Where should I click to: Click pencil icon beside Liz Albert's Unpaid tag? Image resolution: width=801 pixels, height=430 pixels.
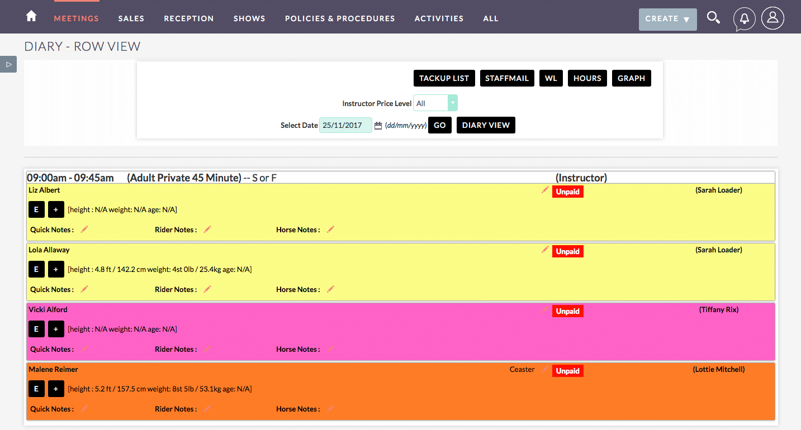(x=545, y=190)
